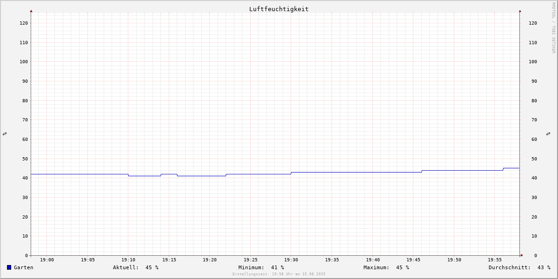Click the "Luftfeuchtigkeit" chart title

tap(279, 9)
